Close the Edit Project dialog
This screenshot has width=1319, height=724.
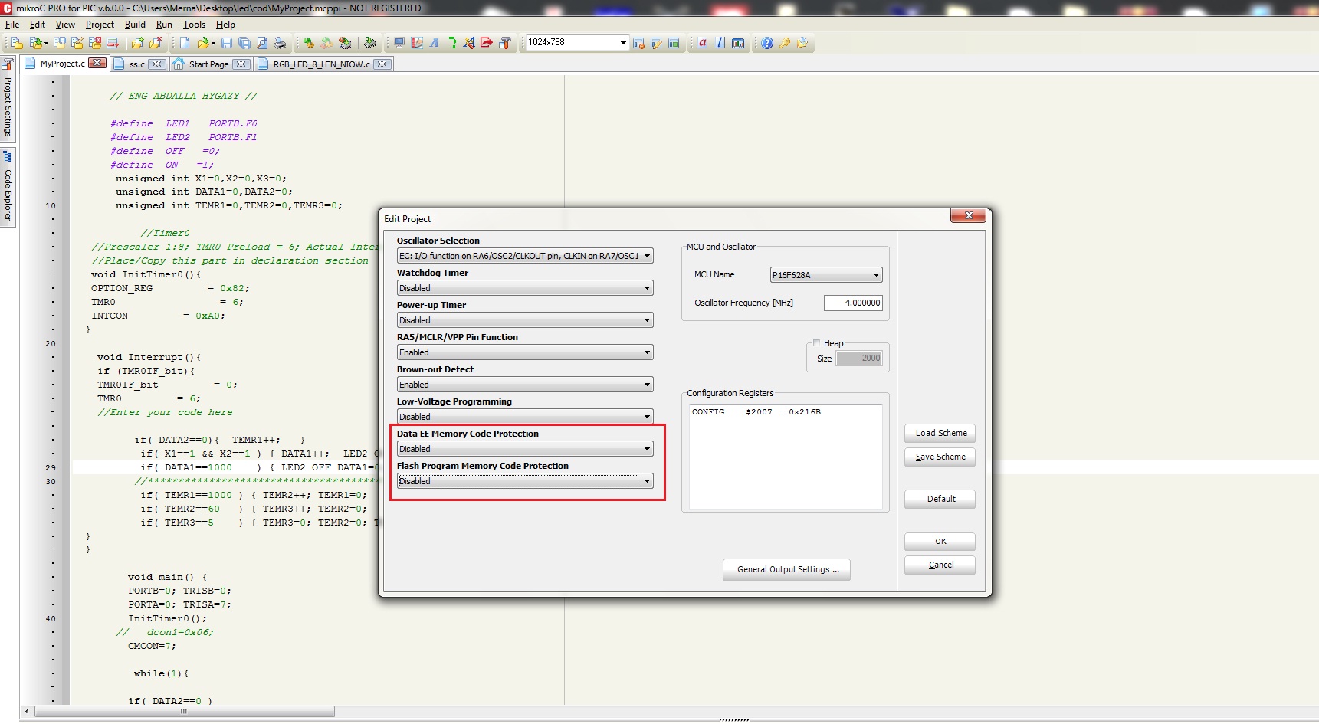pos(969,215)
